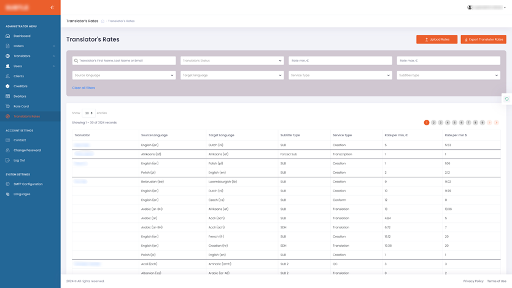Click the Export Translator Rates button
512x288 pixels.
(x=483, y=39)
